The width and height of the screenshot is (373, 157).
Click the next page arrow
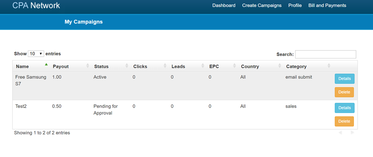pos(352,133)
